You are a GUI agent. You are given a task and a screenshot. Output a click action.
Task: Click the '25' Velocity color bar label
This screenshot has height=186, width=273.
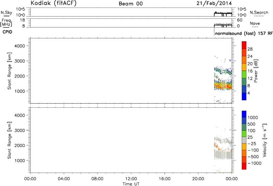250,137
